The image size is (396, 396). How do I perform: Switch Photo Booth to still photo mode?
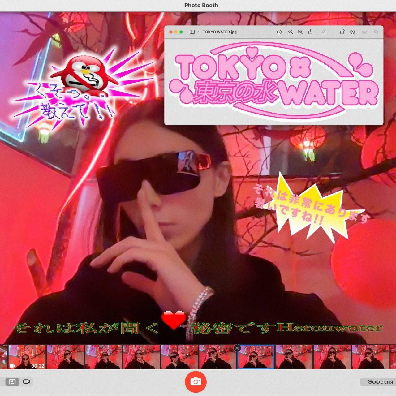click(12, 382)
